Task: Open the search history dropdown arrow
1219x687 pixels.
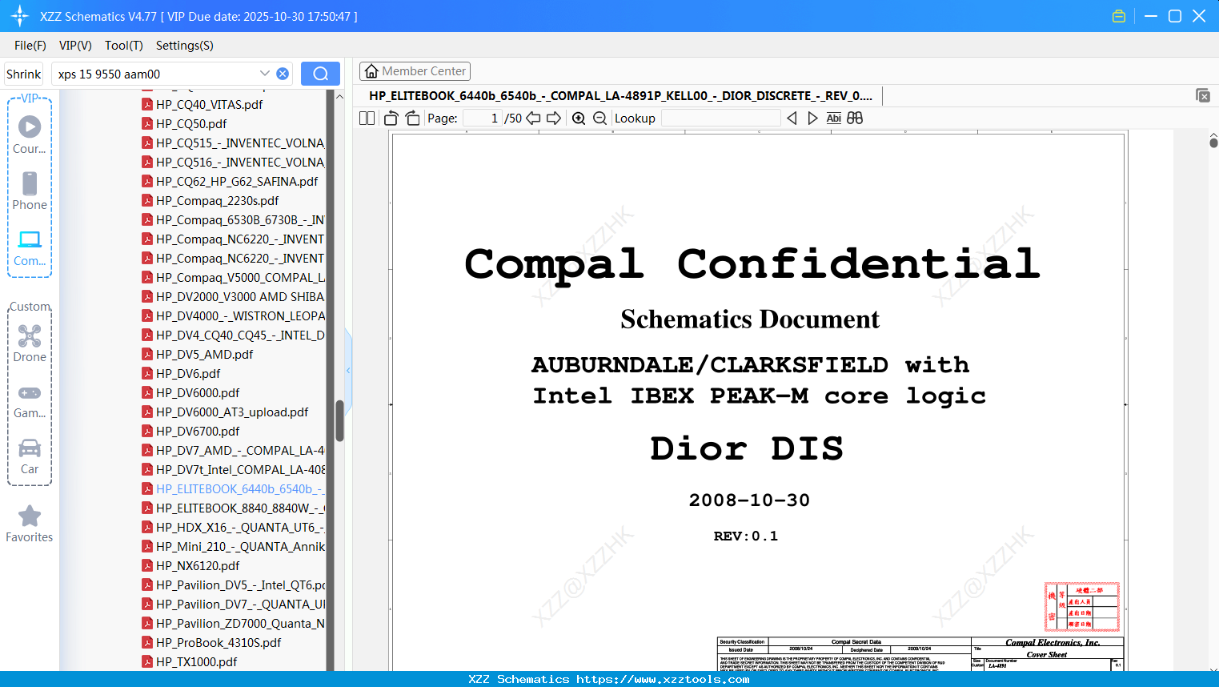Action: click(265, 74)
